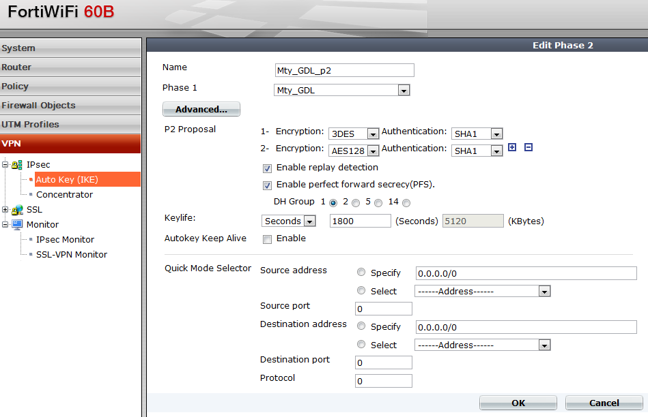
Task: Select IPsec Monitor tree item
Action: pyautogui.click(x=65, y=240)
